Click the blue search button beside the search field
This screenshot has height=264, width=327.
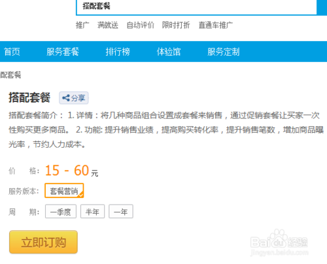tap(322, 7)
